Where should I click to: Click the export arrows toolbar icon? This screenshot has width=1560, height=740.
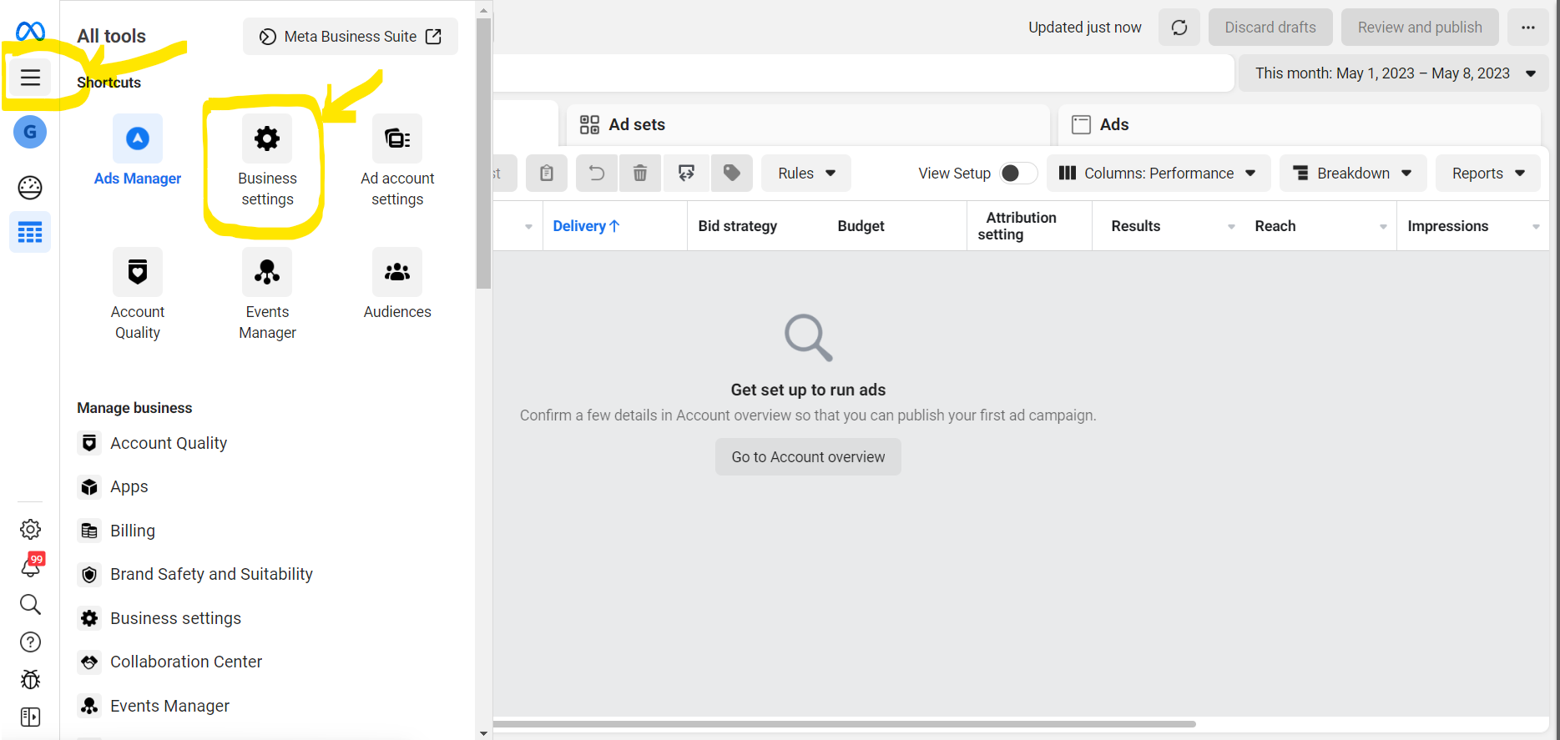click(687, 173)
